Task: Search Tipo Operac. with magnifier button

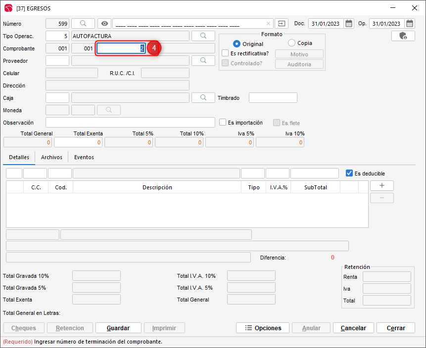Action: pos(203,36)
